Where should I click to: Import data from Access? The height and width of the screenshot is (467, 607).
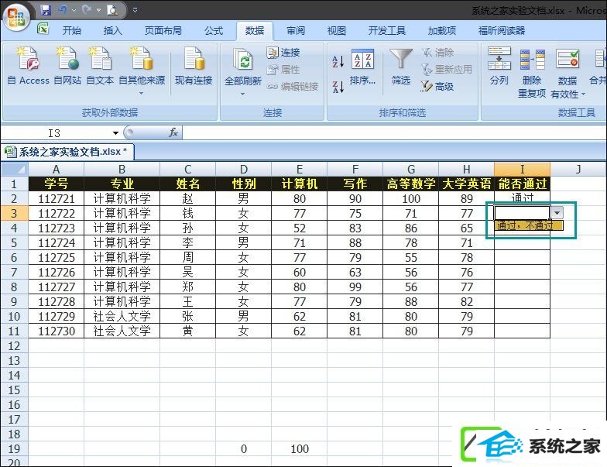coord(28,65)
